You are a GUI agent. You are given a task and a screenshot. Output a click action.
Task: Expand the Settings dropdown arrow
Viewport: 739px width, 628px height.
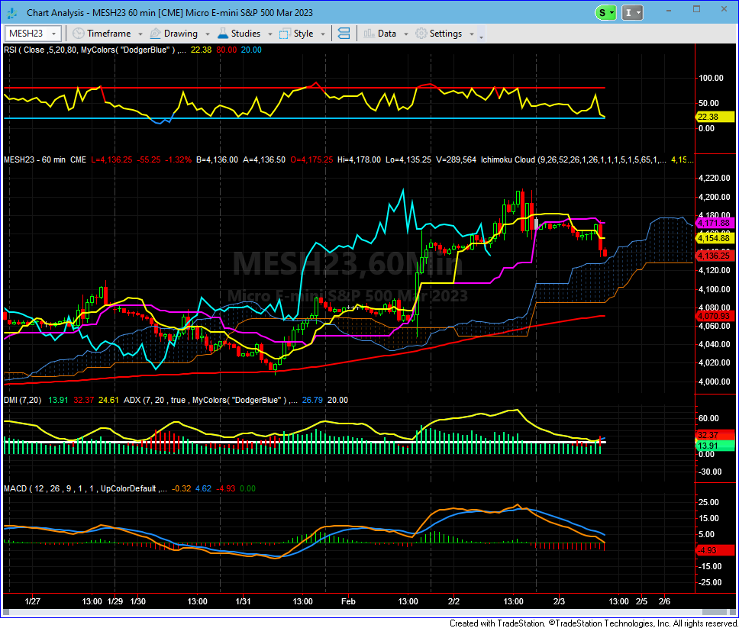coord(472,34)
